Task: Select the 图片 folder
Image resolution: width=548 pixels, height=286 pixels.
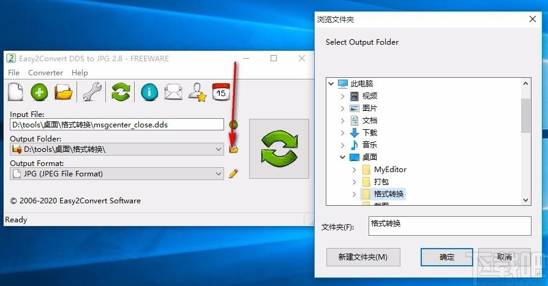Action: pyautogui.click(x=369, y=108)
